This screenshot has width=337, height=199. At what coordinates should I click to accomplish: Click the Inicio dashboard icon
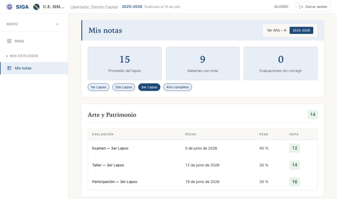pos(9,41)
